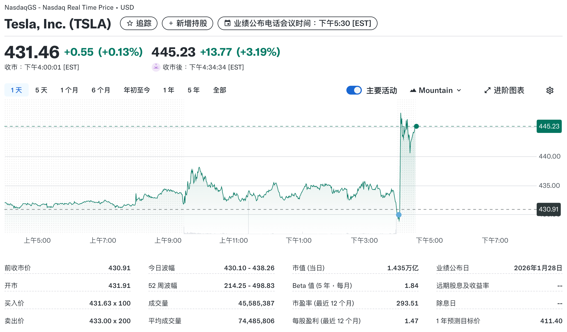567x332 pixels.
Task: Open the settings gear next to the chart
Action: (x=549, y=90)
